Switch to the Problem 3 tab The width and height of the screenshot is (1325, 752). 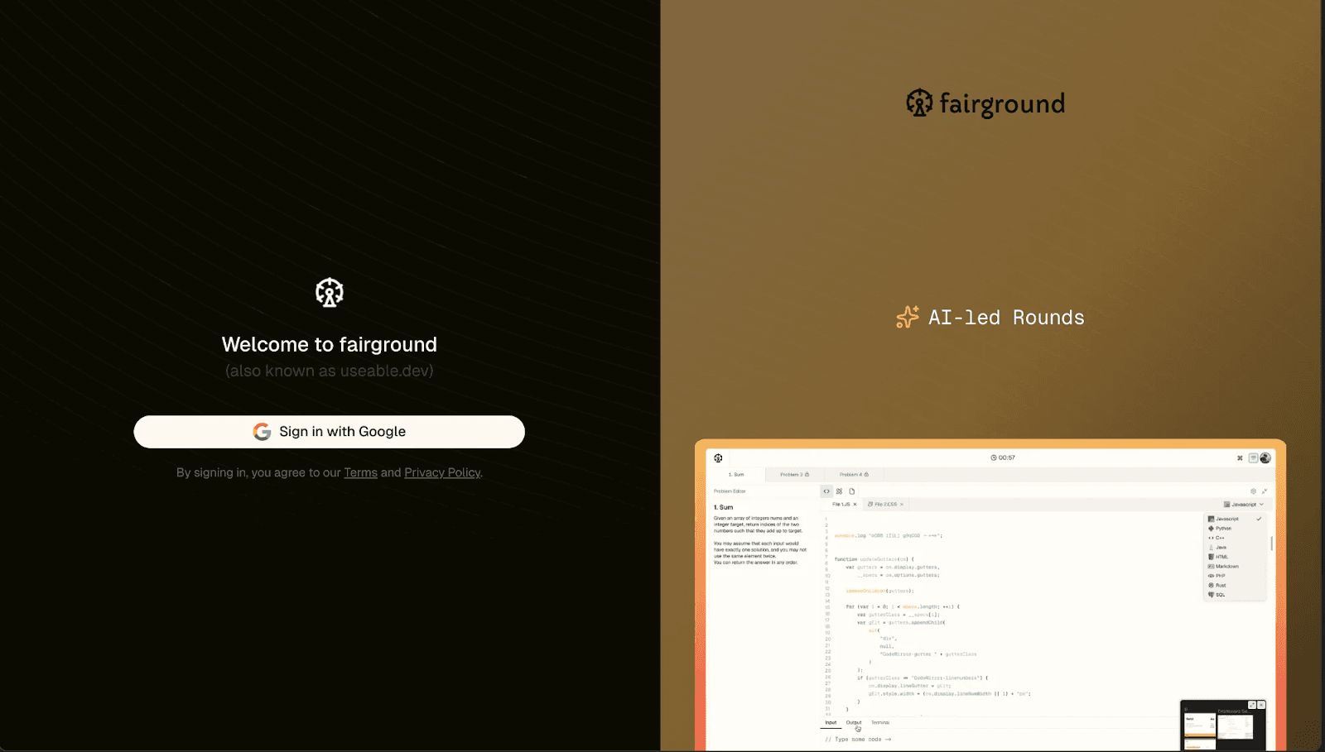pyautogui.click(x=793, y=474)
